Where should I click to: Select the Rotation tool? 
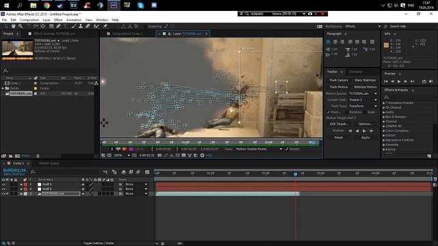click(29, 26)
